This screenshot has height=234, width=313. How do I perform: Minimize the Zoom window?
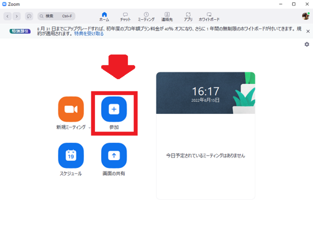[x=281, y=4]
